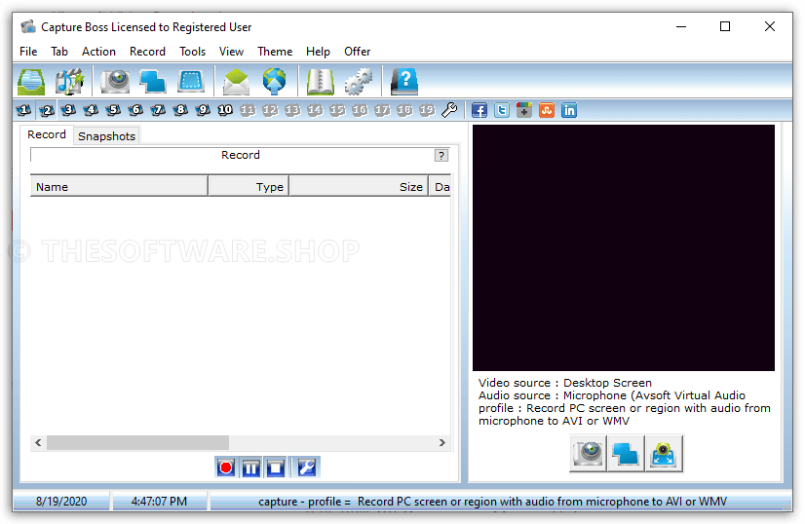Open the Record menu

click(147, 52)
